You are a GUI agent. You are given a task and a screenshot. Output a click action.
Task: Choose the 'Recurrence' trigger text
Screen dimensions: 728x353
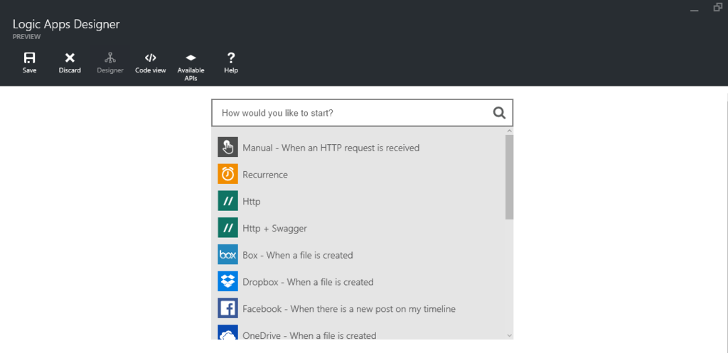coord(265,175)
